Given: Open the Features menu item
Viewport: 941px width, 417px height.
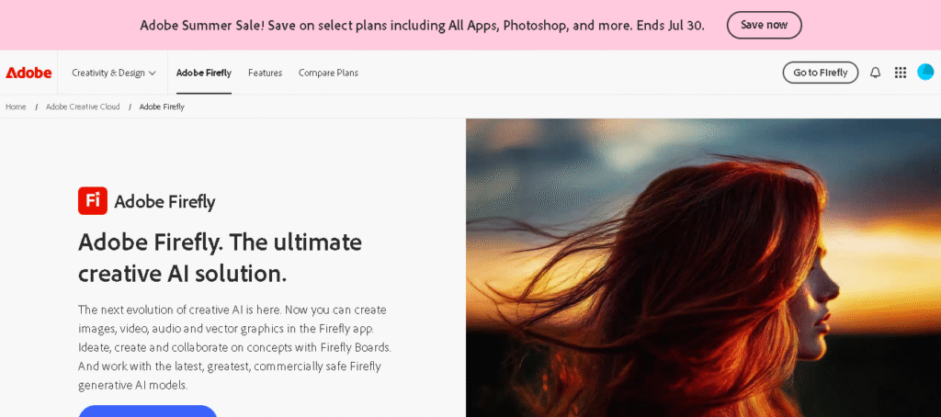Looking at the screenshot, I should 265,73.
